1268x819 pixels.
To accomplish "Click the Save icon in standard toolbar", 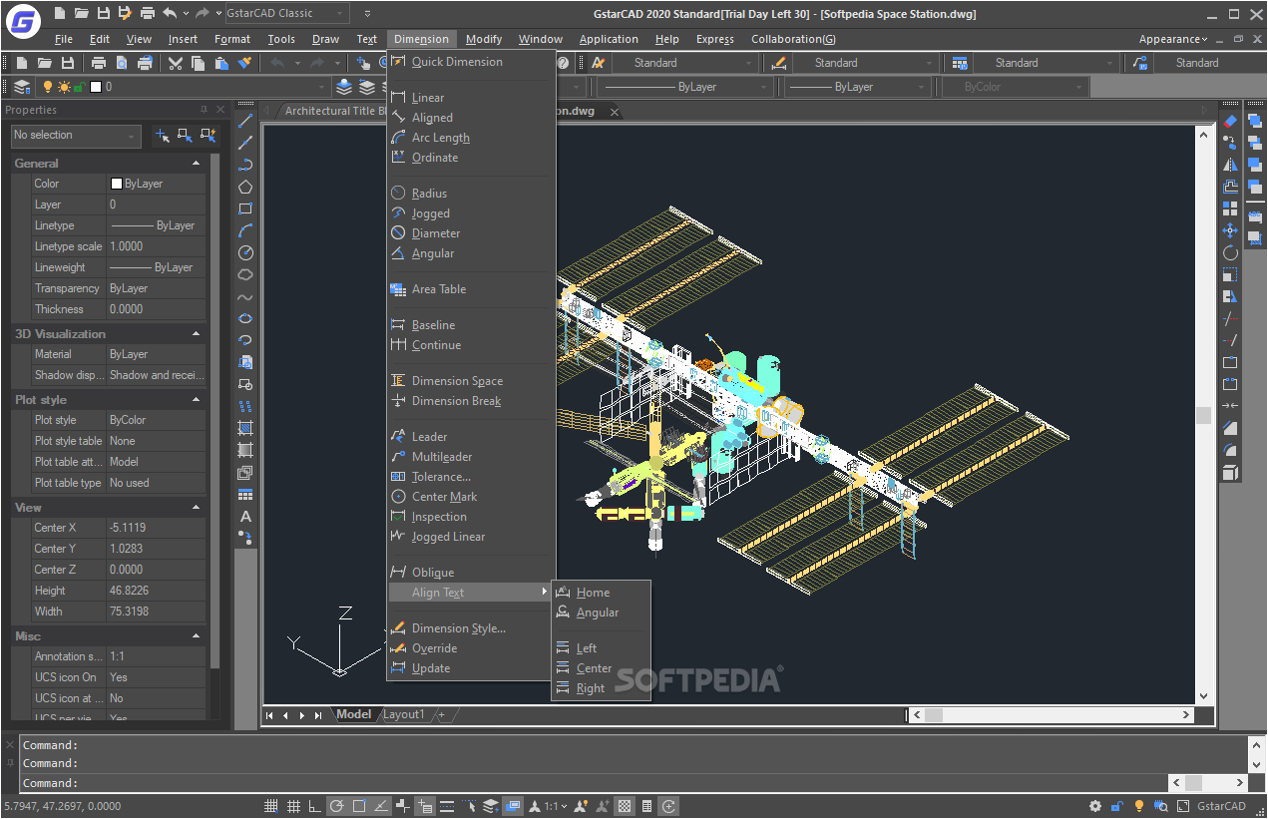I will (x=68, y=63).
